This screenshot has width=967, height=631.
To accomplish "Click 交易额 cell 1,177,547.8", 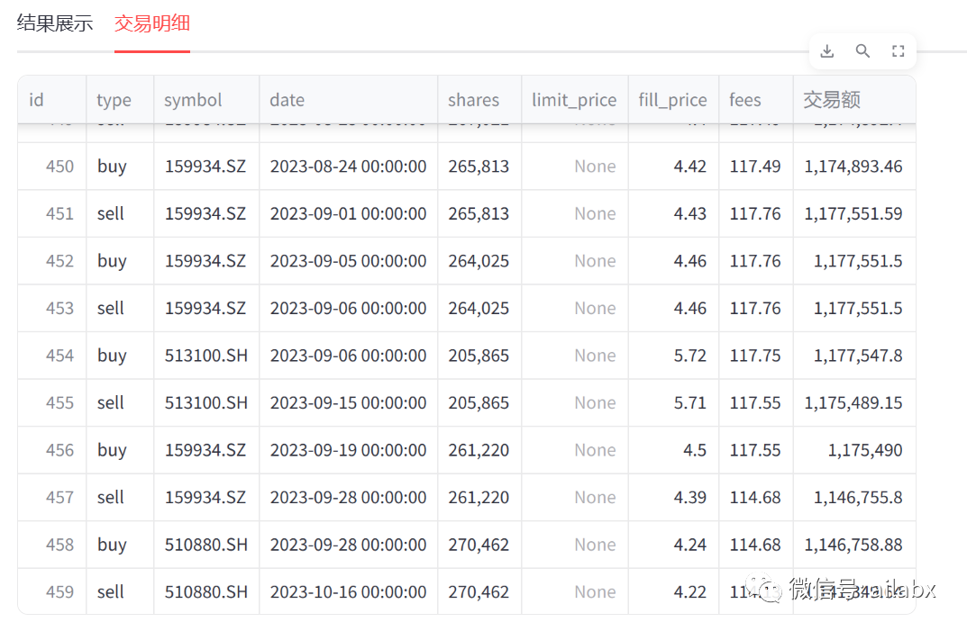I will point(854,356).
